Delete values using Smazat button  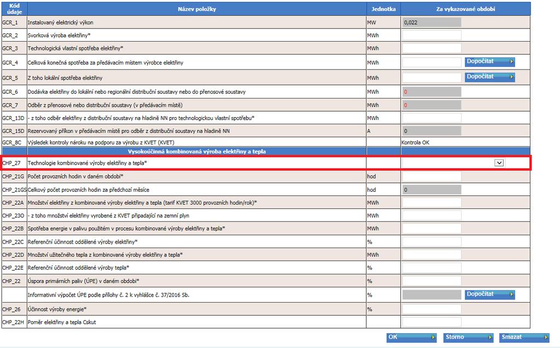(x=524, y=337)
